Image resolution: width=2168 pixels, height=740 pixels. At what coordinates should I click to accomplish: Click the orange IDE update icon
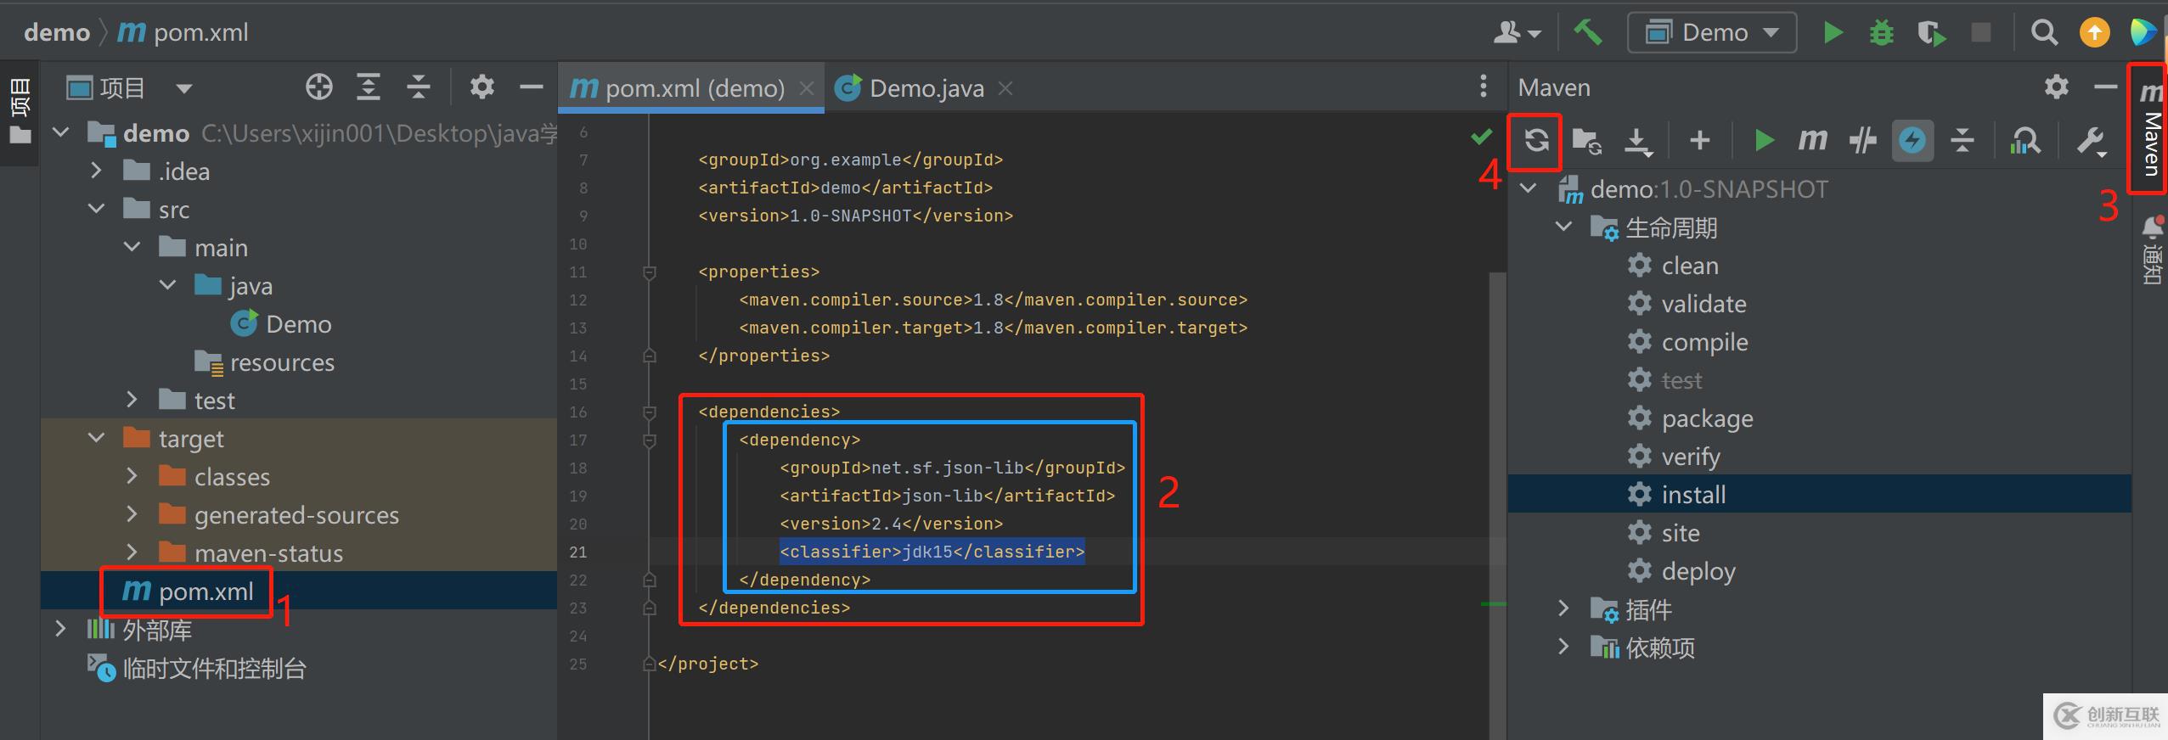pos(2094,33)
